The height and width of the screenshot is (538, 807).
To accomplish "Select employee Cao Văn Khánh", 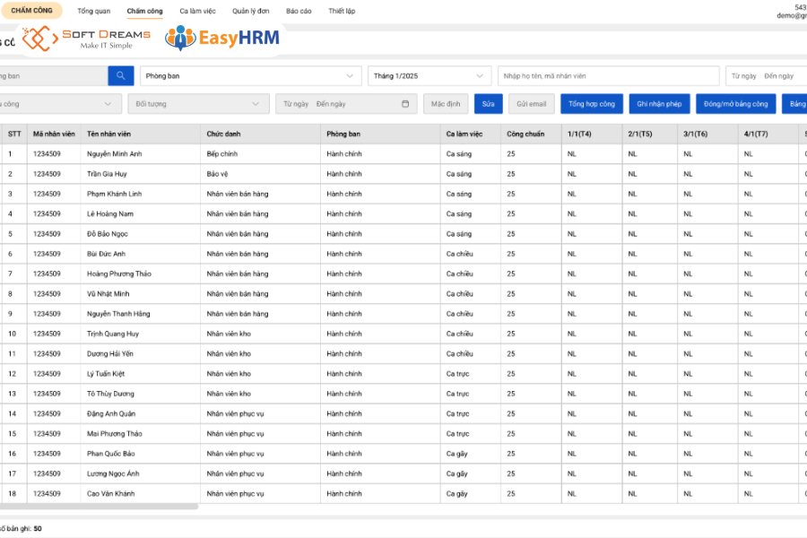I will pos(110,494).
